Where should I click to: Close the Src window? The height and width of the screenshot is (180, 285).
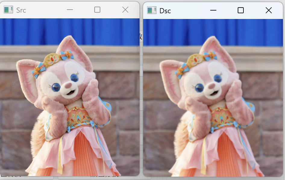click(x=125, y=10)
